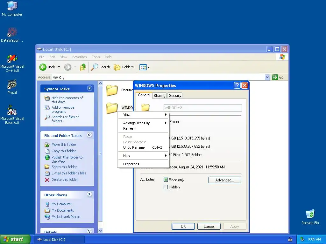The width and height of the screenshot is (326, 244).
Task: Expand the New submenu
Action: [143, 156]
